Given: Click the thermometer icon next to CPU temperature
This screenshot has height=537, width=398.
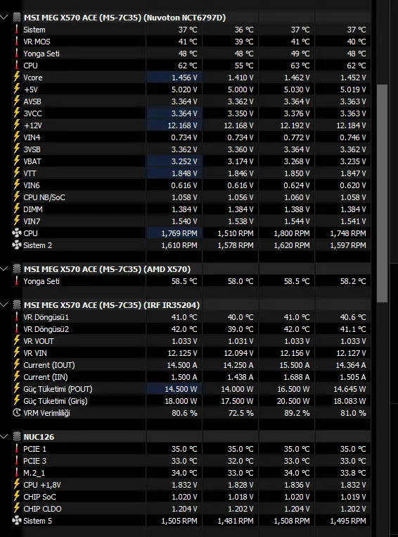Looking at the screenshot, I should (16, 66).
